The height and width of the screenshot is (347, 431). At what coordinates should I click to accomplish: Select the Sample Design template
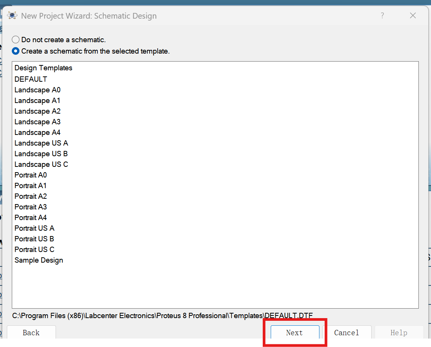[39, 260]
